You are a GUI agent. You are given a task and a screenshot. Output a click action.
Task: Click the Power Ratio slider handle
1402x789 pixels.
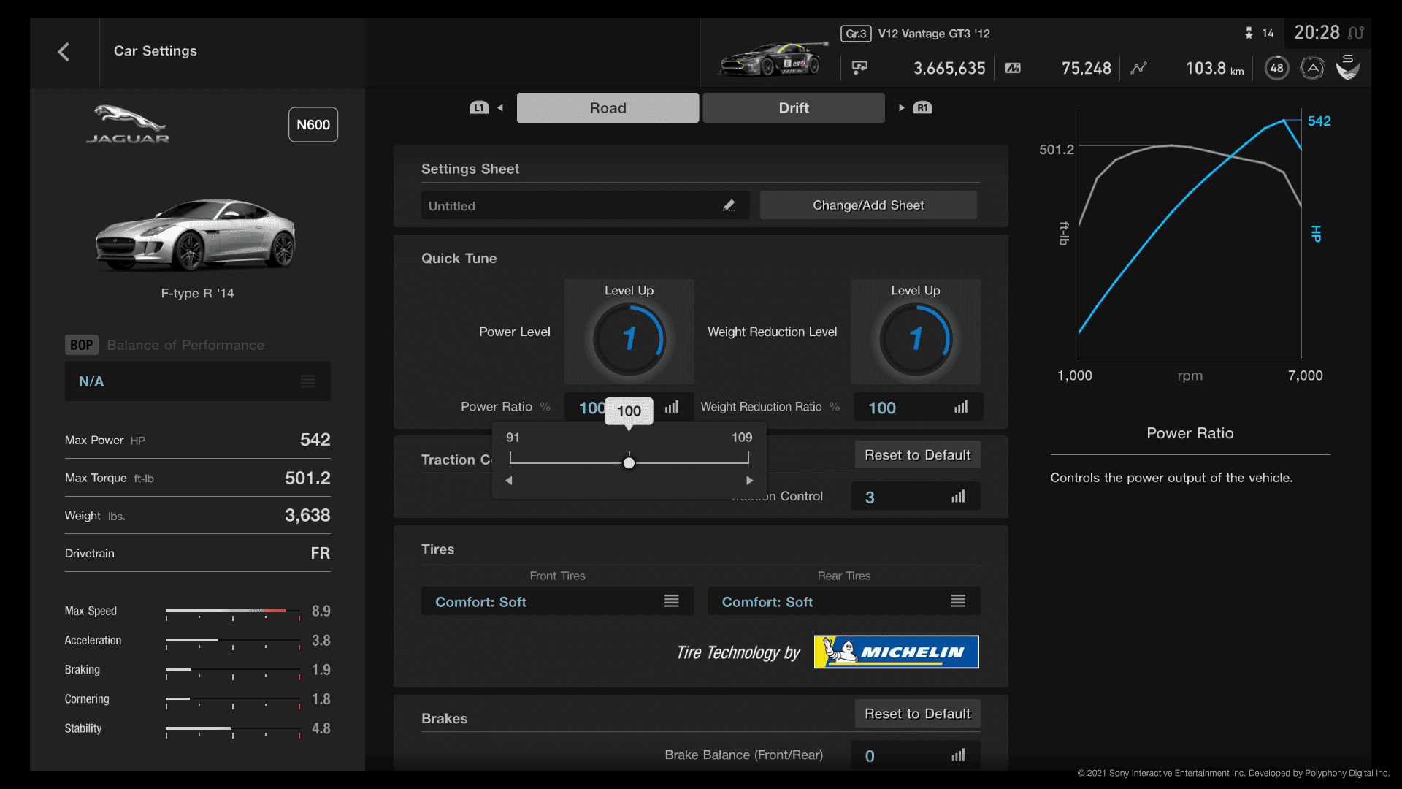point(629,463)
